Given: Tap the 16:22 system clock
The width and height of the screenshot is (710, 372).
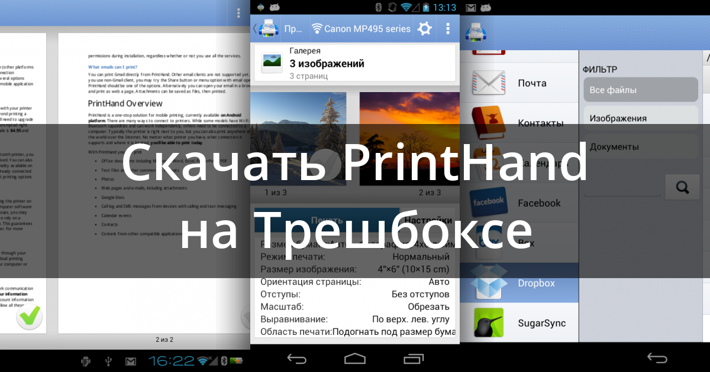Looking at the screenshot, I should (x=171, y=360).
